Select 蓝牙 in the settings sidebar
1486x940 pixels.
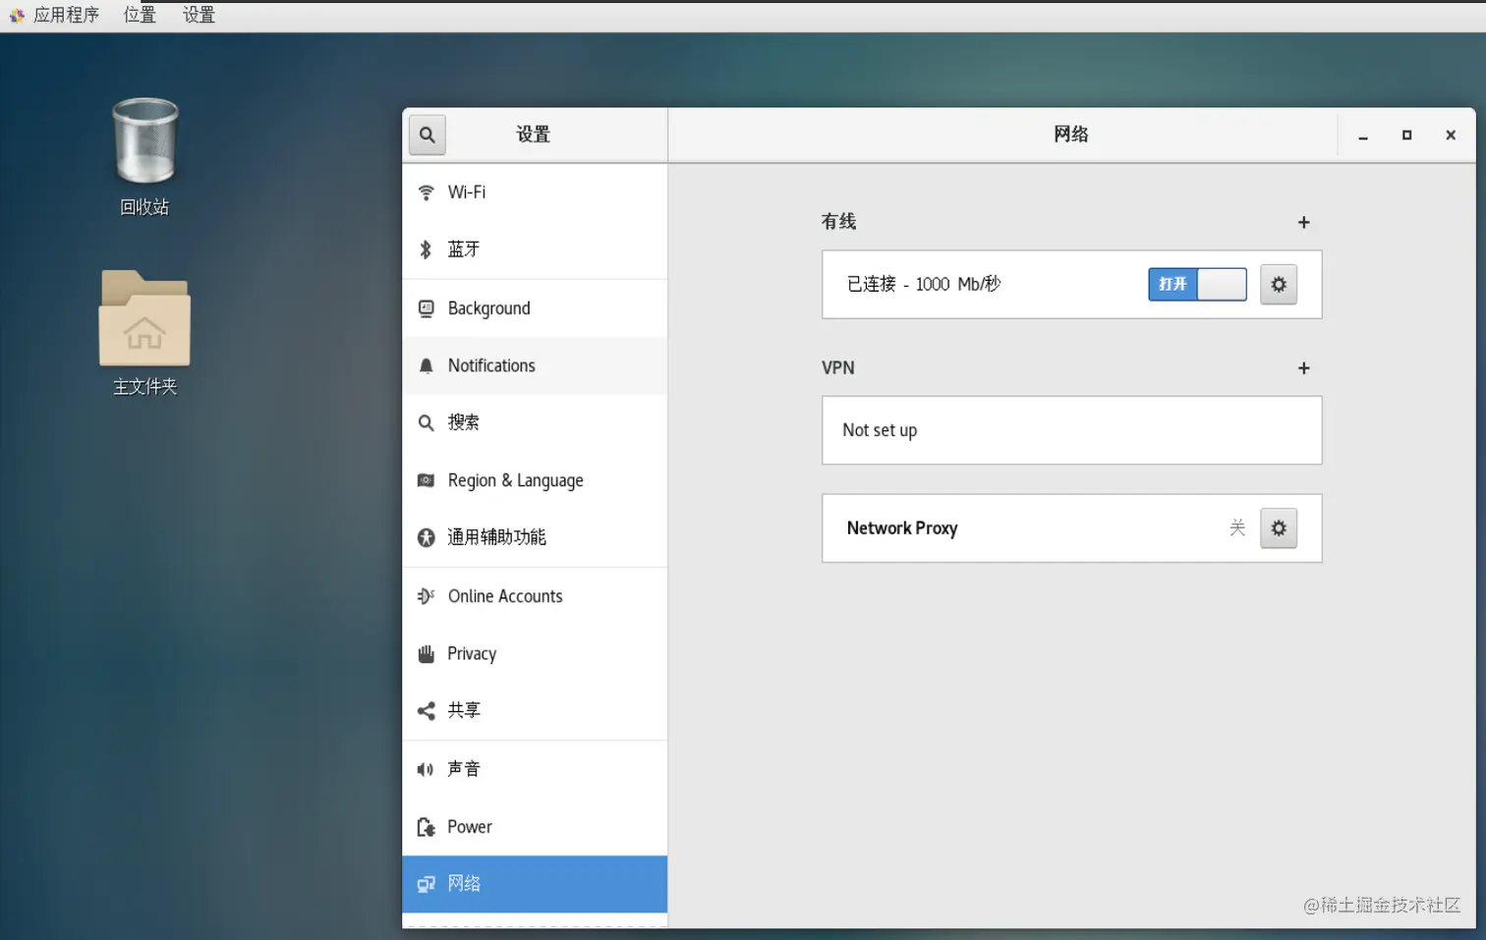click(535, 249)
